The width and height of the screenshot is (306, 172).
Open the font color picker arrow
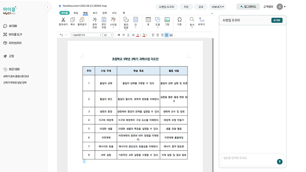[x=141, y=35]
